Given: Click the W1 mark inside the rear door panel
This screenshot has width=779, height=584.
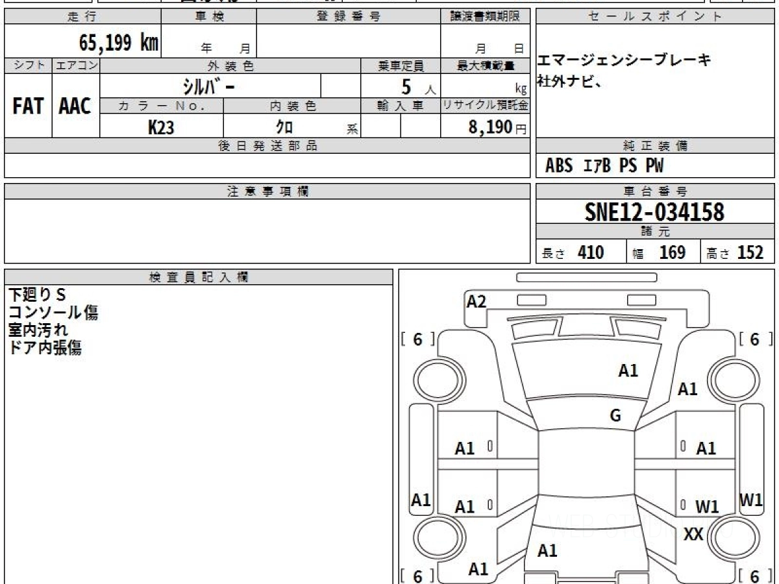Looking at the screenshot, I should (x=707, y=507).
